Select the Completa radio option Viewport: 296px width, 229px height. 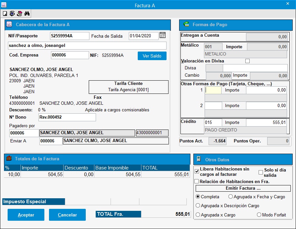point(198,197)
